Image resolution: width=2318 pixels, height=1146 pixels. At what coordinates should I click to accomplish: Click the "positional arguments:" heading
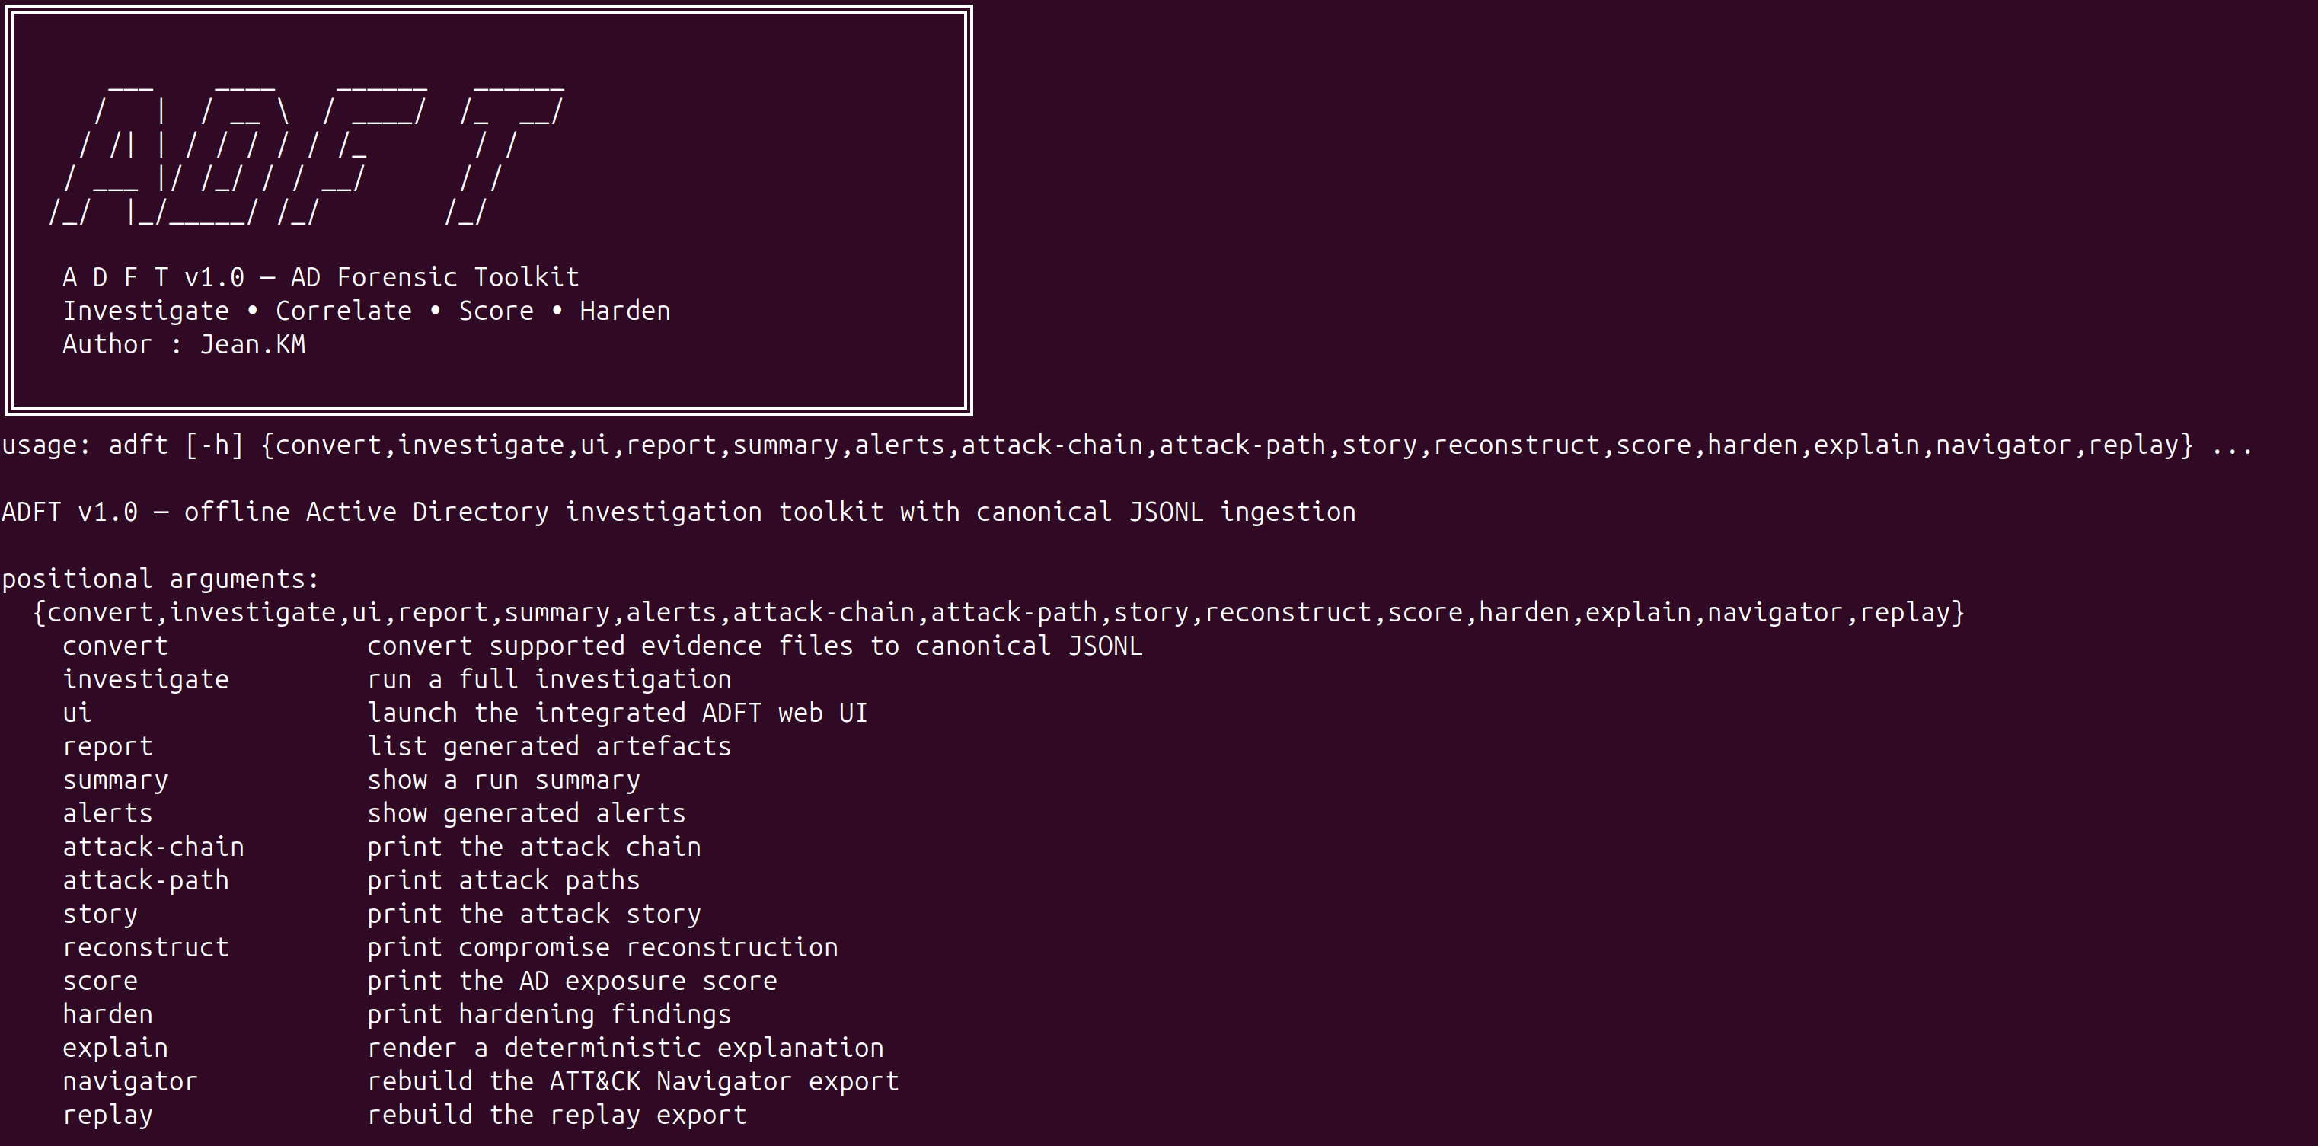tap(160, 579)
